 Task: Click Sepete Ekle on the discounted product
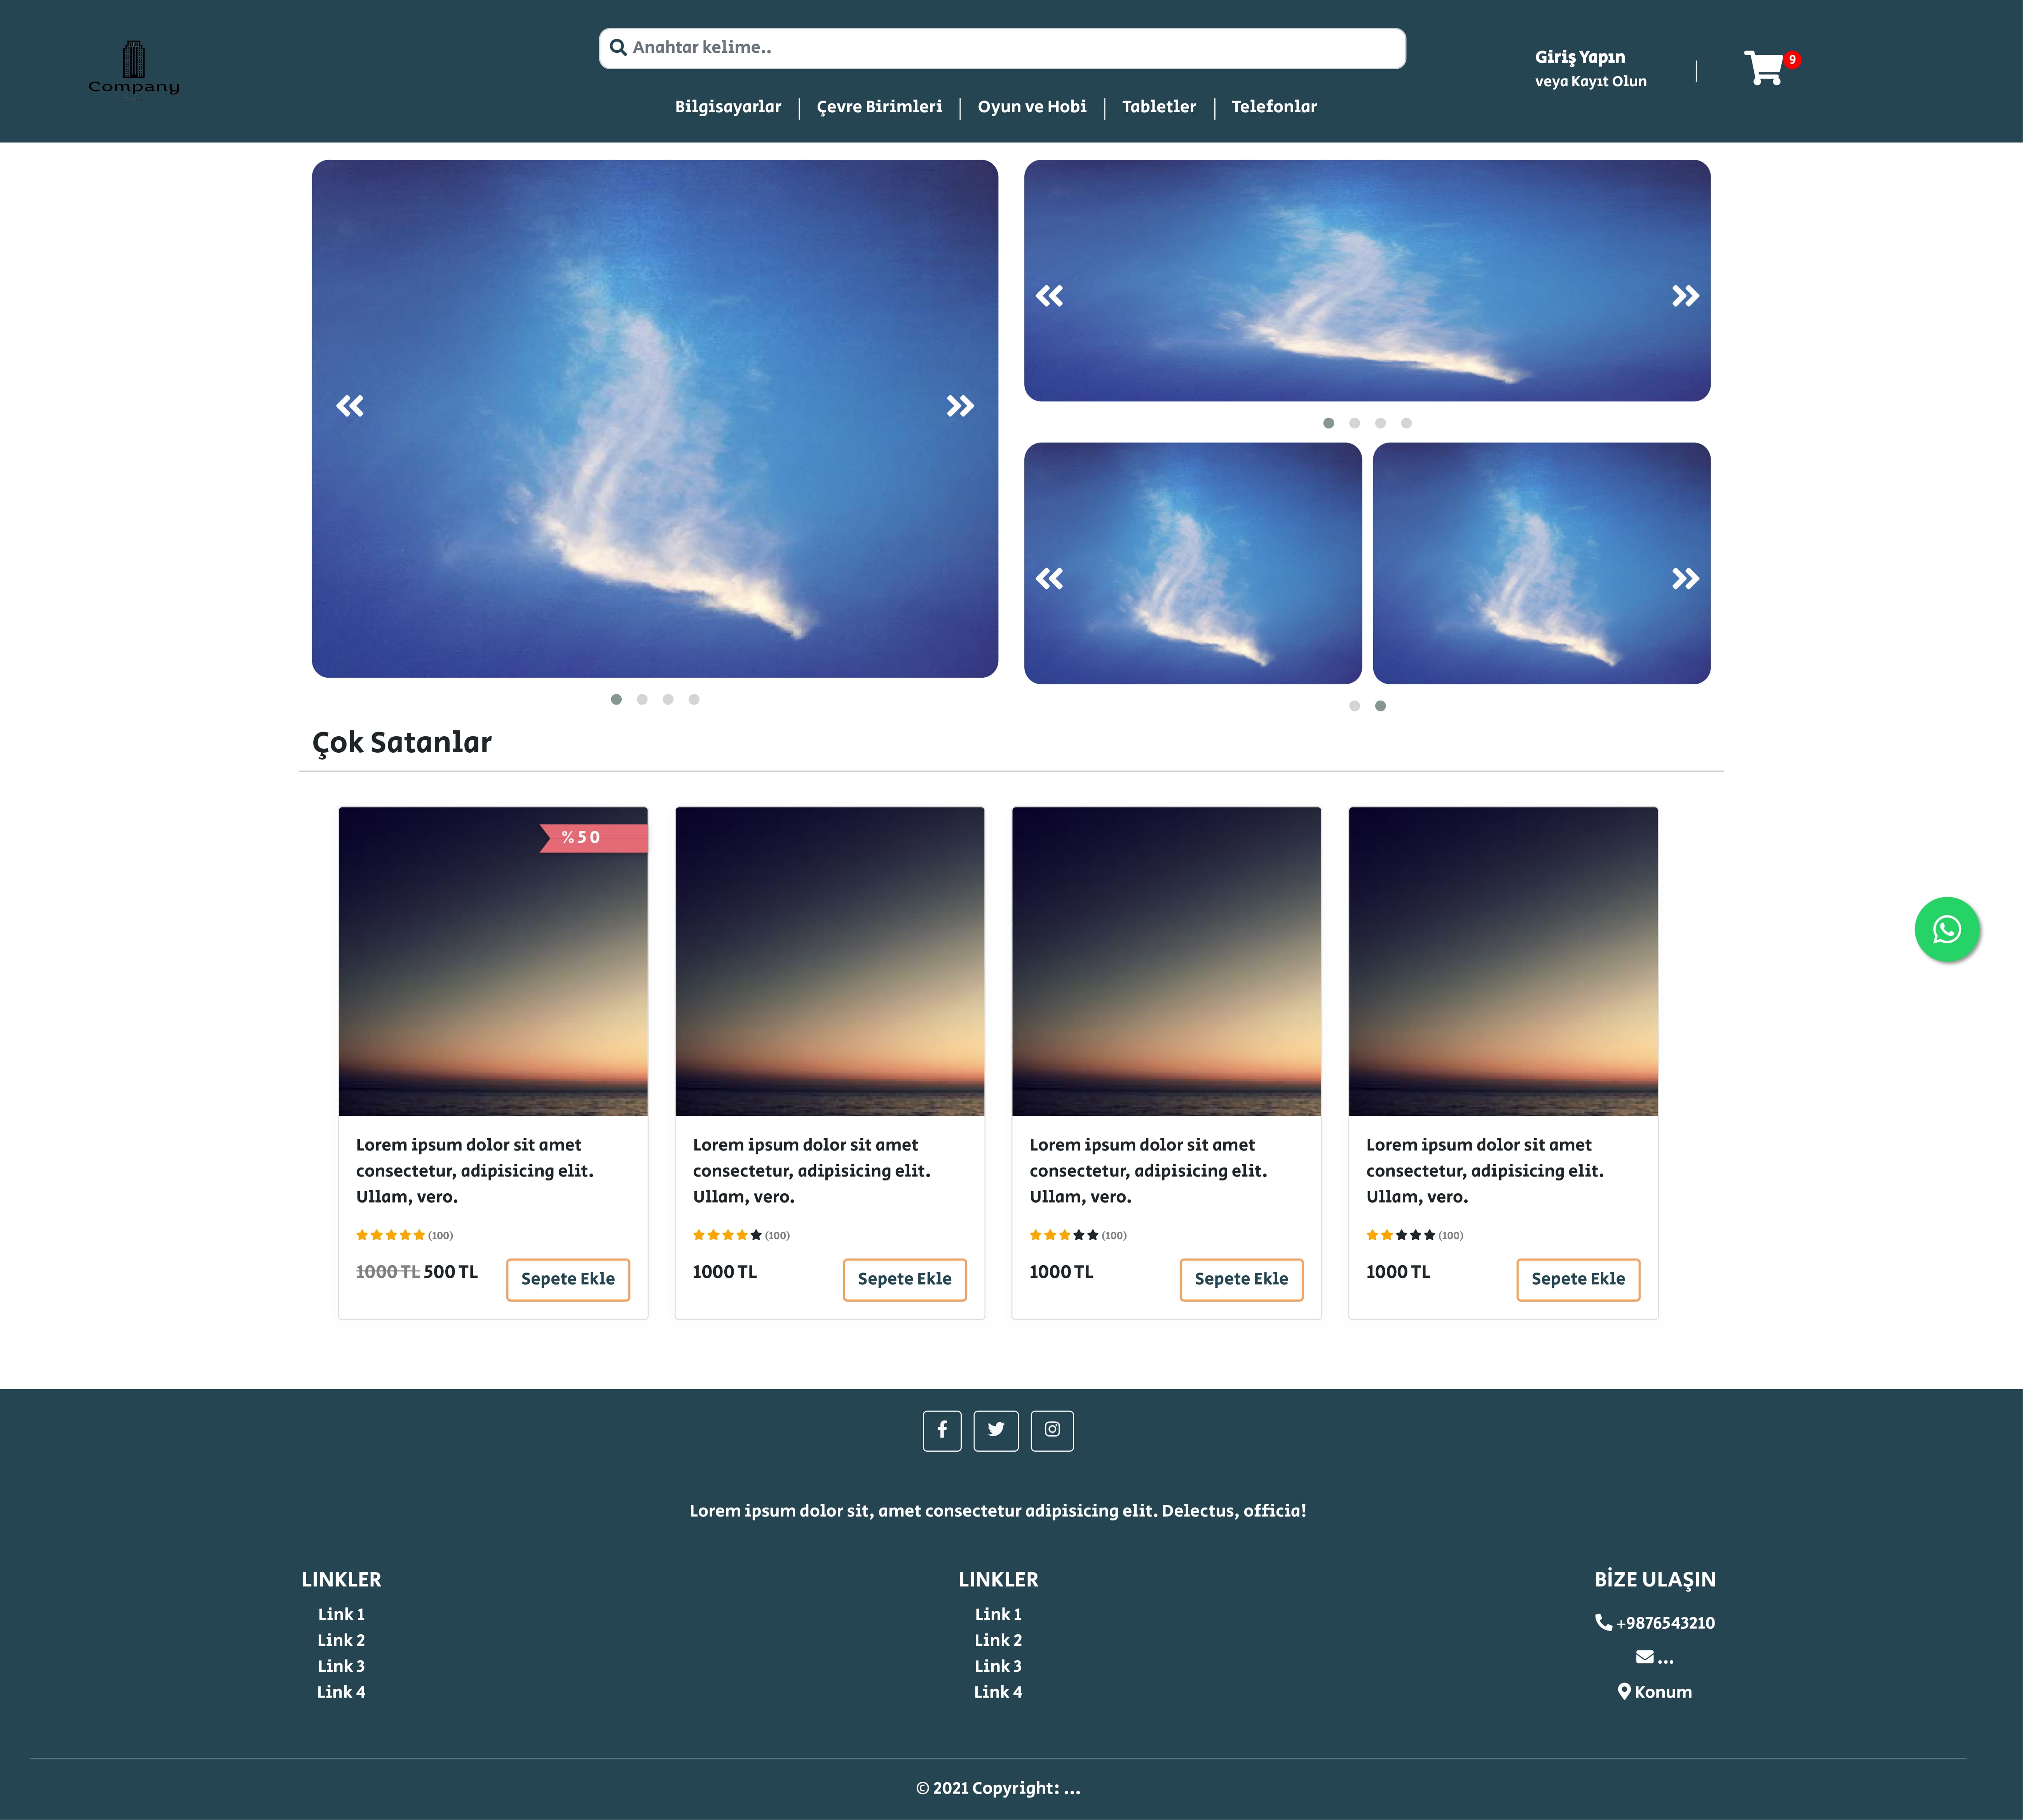pyautogui.click(x=568, y=1279)
